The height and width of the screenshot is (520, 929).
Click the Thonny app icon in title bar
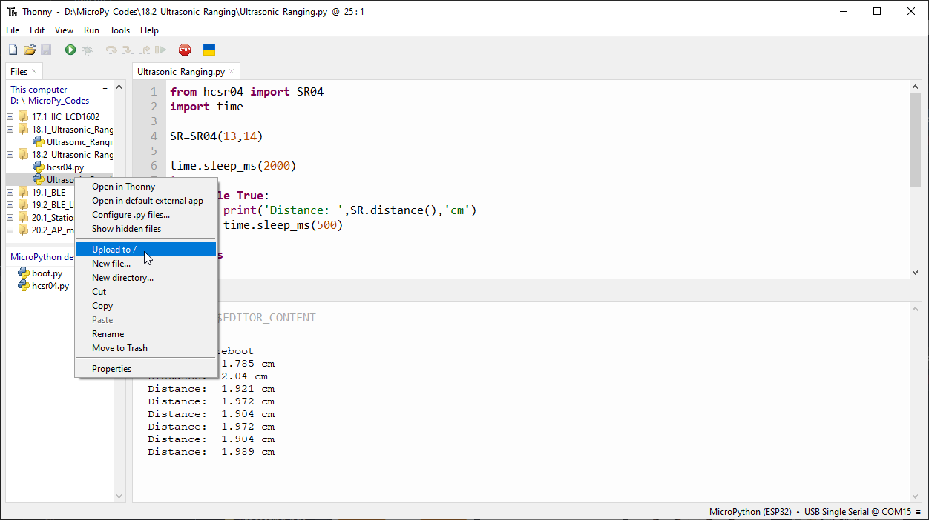(12, 12)
